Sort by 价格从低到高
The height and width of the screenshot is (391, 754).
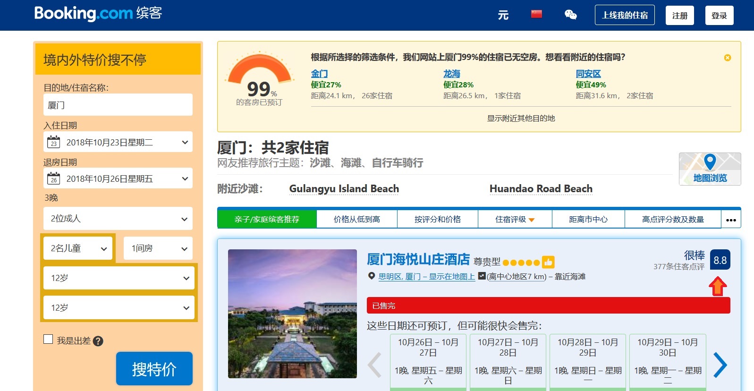pos(357,220)
